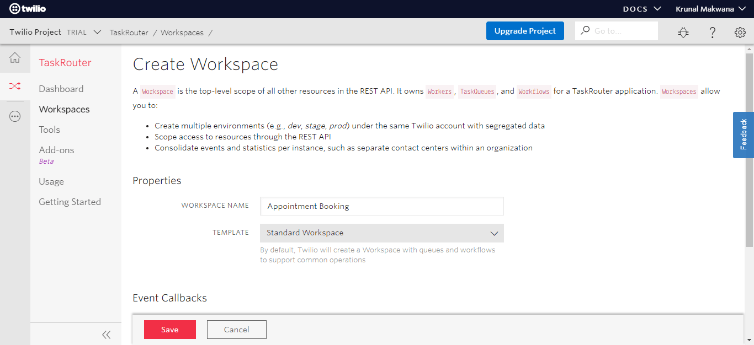Click the Workspace Name input field
754x345 pixels.
[381, 206]
